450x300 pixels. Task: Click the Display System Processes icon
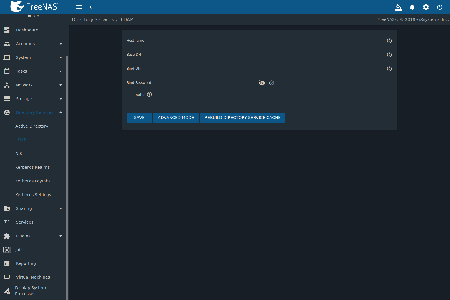(7, 291)
